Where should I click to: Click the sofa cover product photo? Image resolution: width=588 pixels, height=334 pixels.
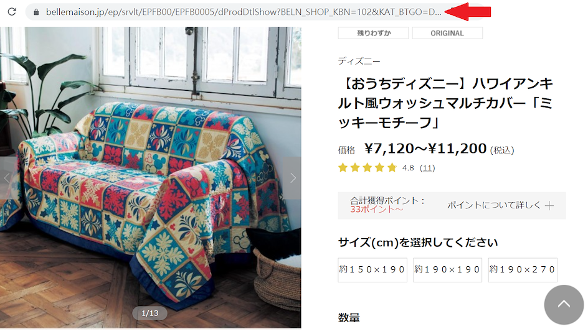tap(150, 177)
